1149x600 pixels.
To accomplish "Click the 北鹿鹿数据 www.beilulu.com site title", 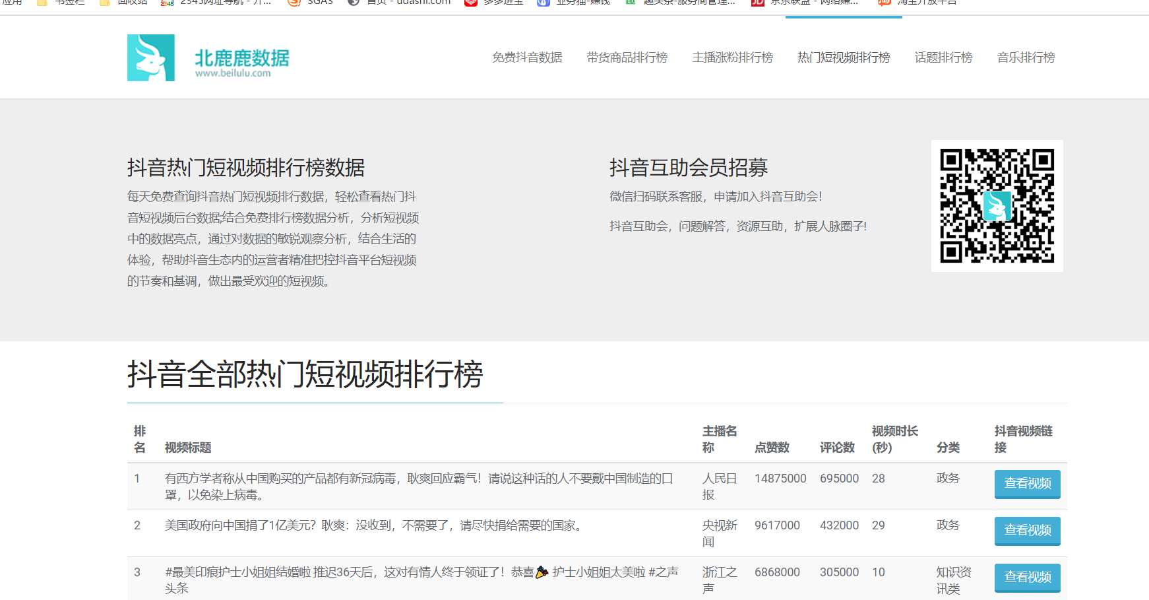I will point(241,63).
